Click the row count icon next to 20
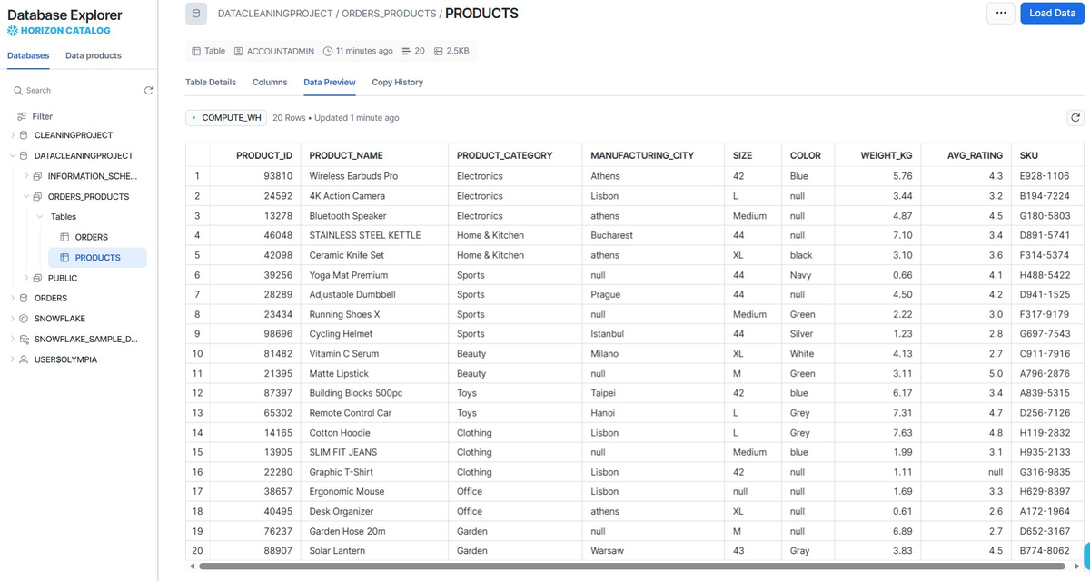The height and width of the screenshot is (581, 1090). point(406,51)
